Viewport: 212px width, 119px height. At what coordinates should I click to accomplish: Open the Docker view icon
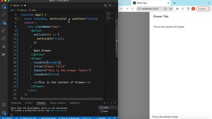[4, 54]
